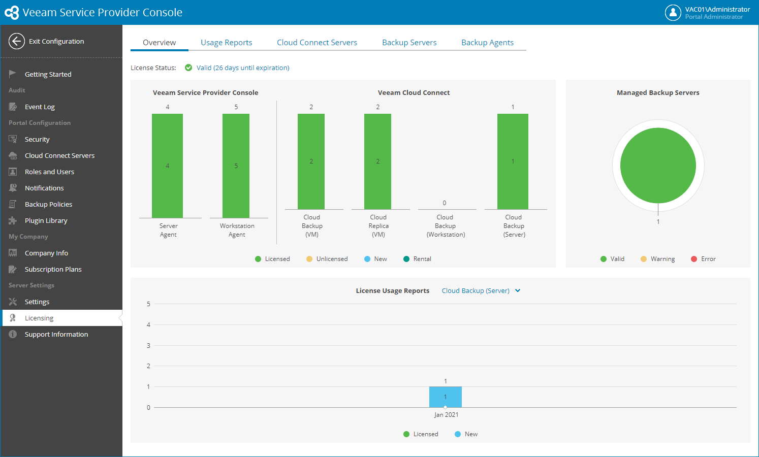Click the user avatar icon in header
The width and height of the screenshot is (759, 457).
[673, 13]
